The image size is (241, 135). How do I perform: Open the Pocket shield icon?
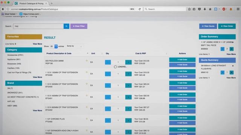pyautogui.click(x=199, y=9)
